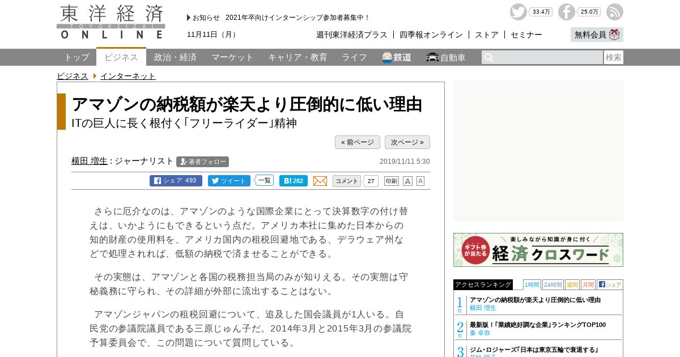
Task: Open the 経済クロスワード banner
Action: [x=538, y=250]
